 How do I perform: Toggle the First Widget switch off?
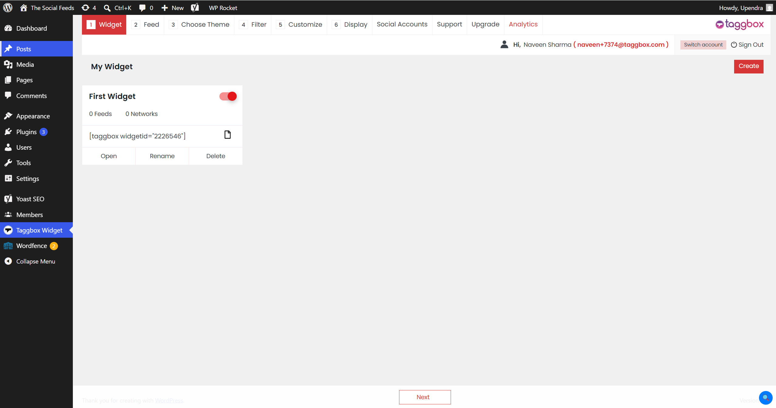pyautogui.click(x=228, y=96)
